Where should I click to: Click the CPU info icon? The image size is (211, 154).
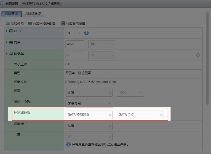pos(86,33)
